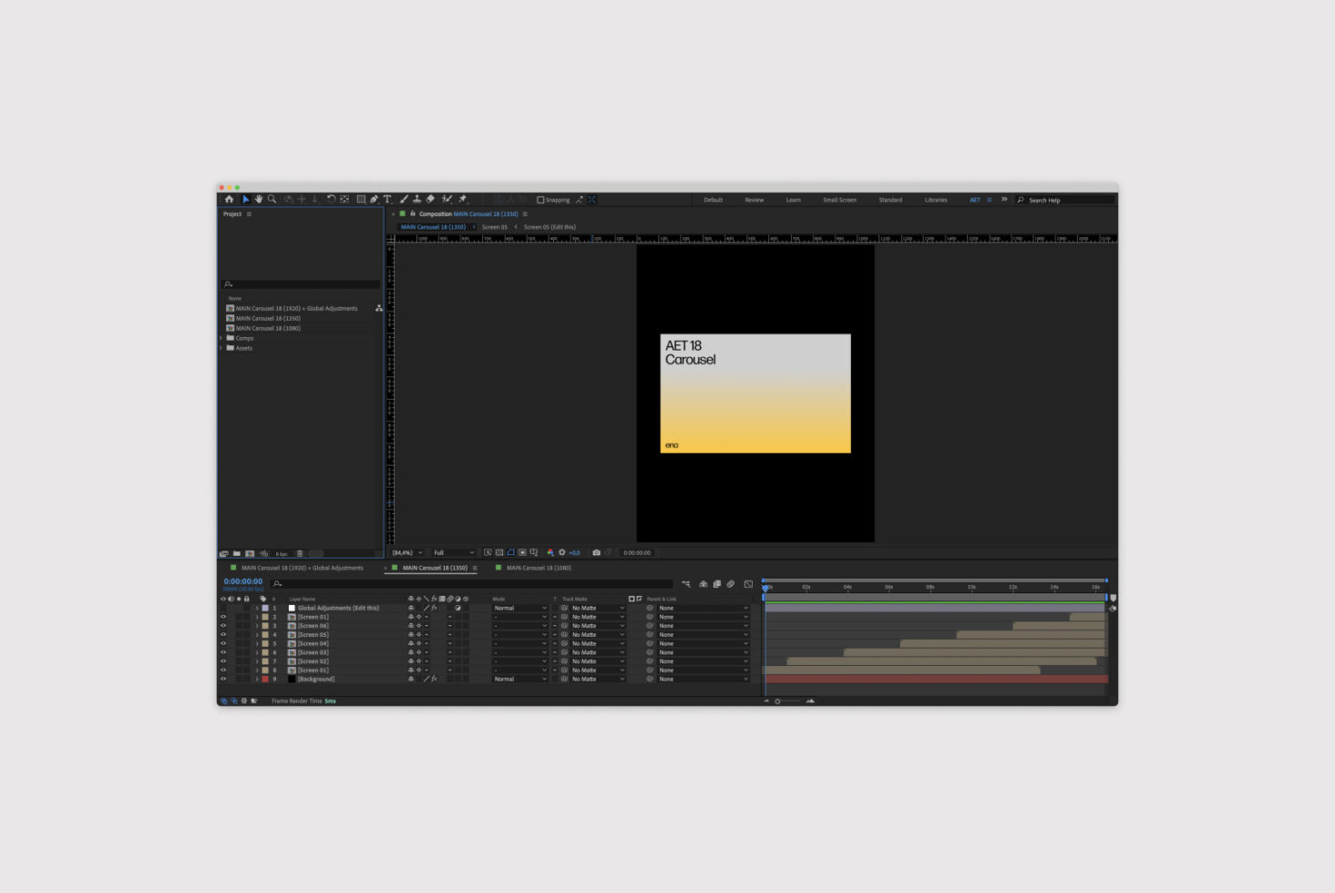Image resolution: width=1335 pixels, height=893 pixels.
Task: Take a snapshot with camera icon
Action: [x=596, y=552]
